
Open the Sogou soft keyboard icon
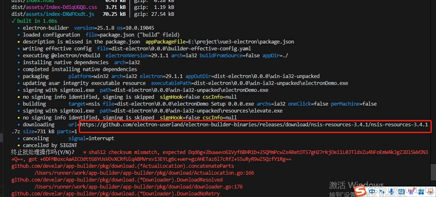[401, 191]
